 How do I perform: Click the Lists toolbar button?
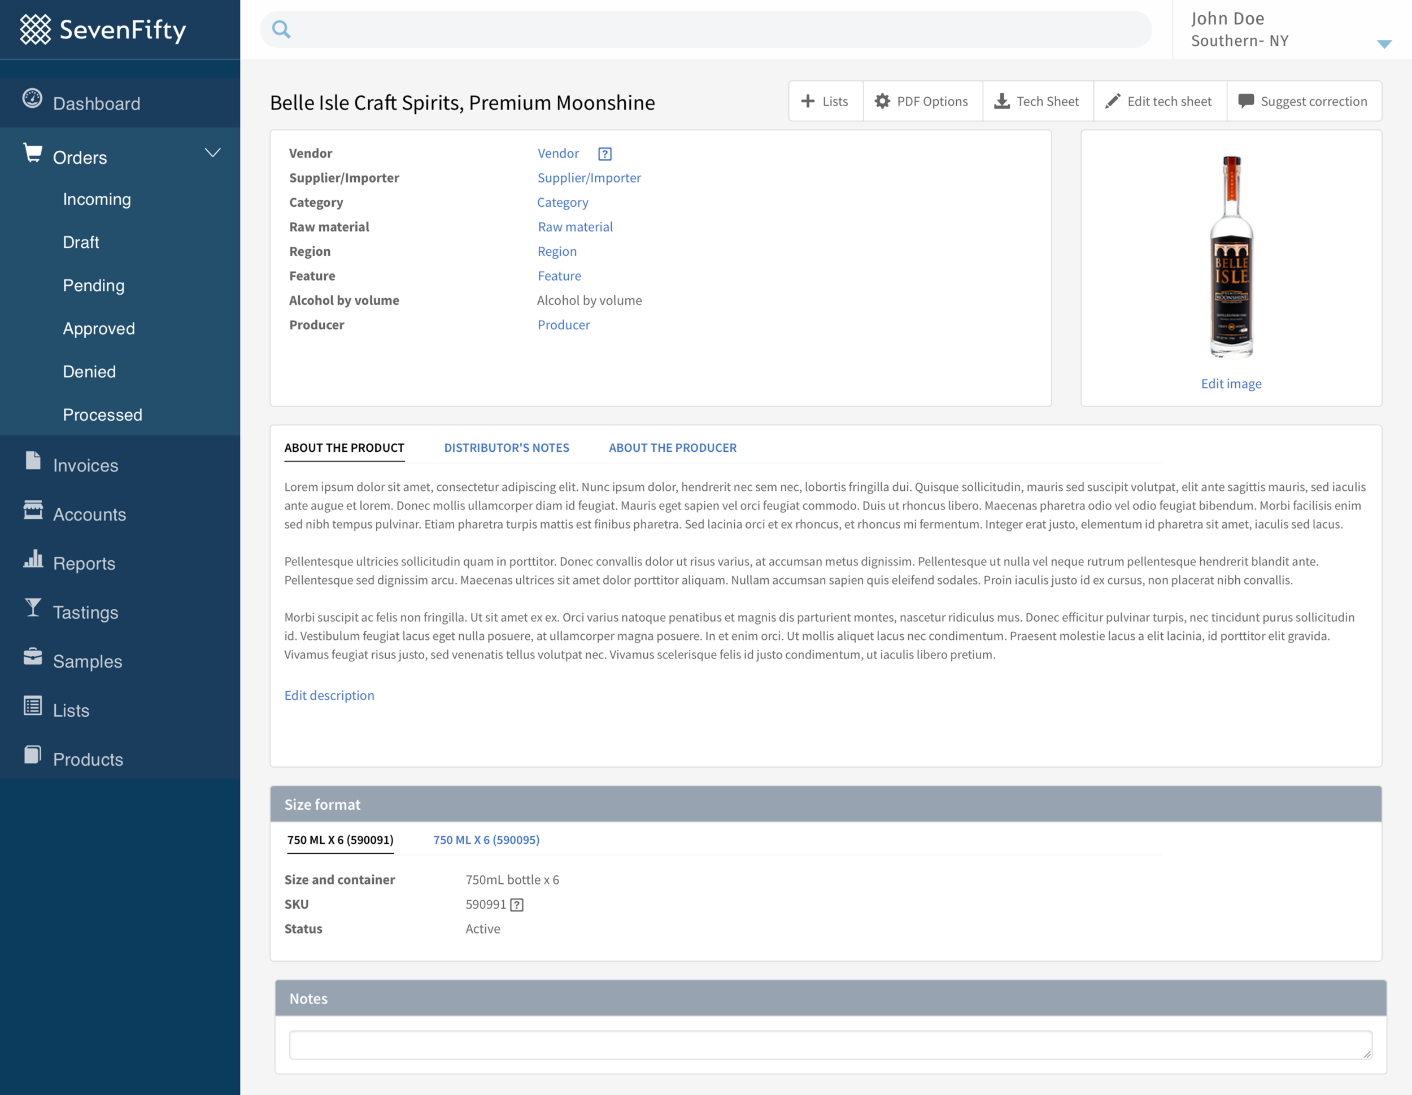(826, 101)
